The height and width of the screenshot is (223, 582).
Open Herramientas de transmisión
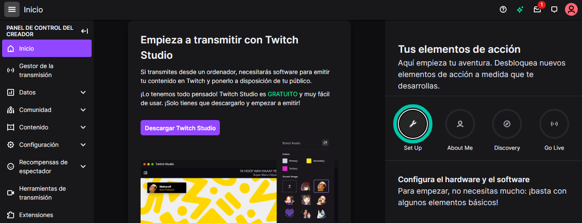[47, 193]
